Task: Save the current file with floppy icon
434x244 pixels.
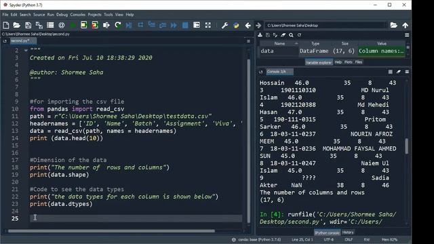Action: pyautogui.click(x=28, y=26)
